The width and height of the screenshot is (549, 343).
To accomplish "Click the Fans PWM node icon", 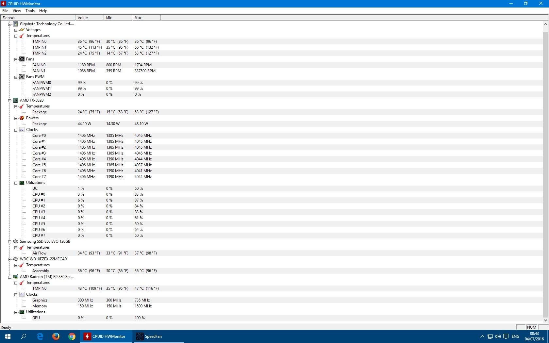I will click(x=22, y=77).
